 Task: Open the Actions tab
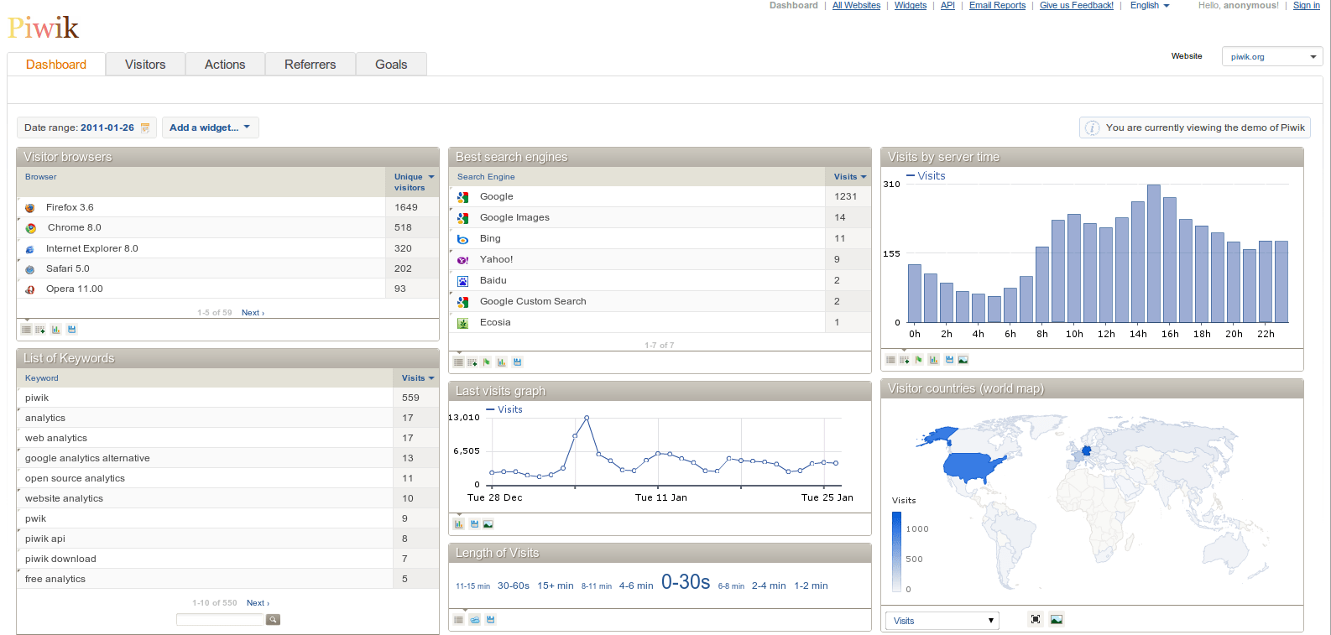tap(225, 65)
